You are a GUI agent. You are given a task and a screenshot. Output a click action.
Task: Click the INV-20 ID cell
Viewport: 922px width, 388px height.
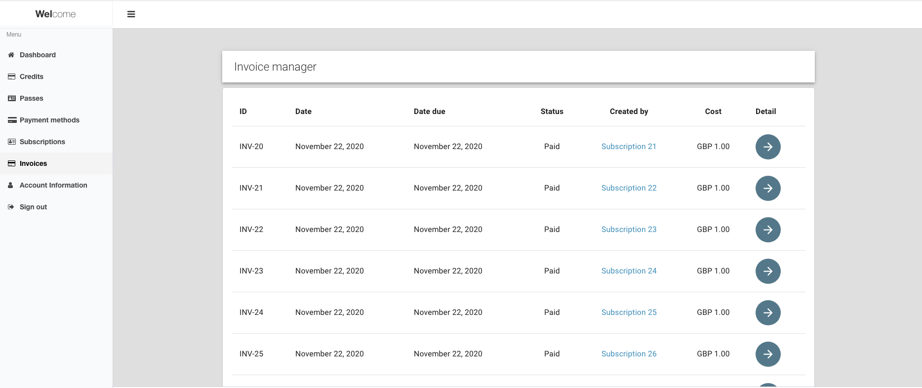(251, 147)
